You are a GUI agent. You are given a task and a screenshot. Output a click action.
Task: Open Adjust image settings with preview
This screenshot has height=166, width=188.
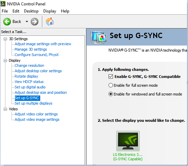43,44
